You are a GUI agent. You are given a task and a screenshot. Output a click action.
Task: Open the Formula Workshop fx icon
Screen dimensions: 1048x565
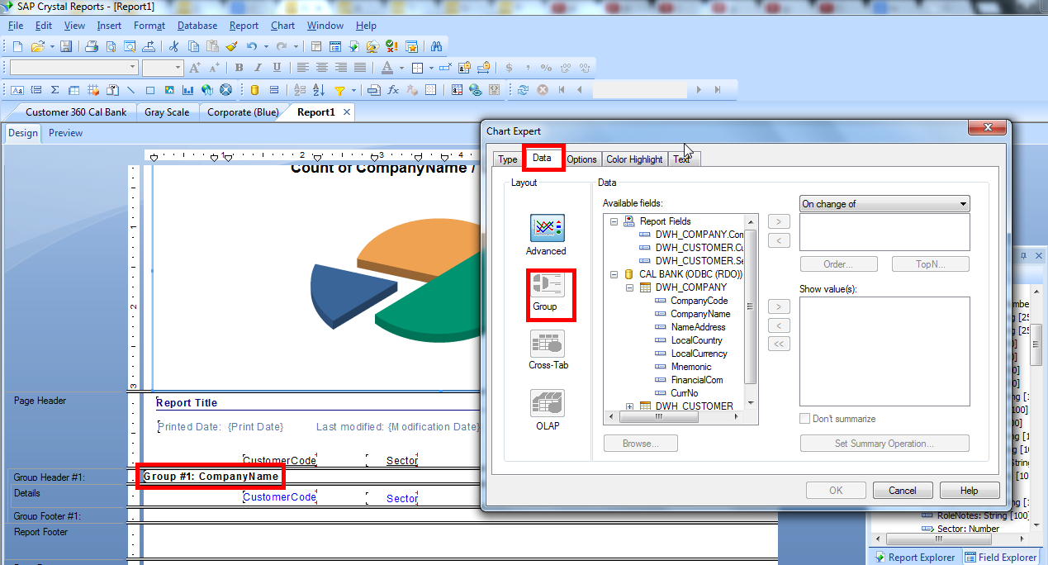(x=393, y=90)
